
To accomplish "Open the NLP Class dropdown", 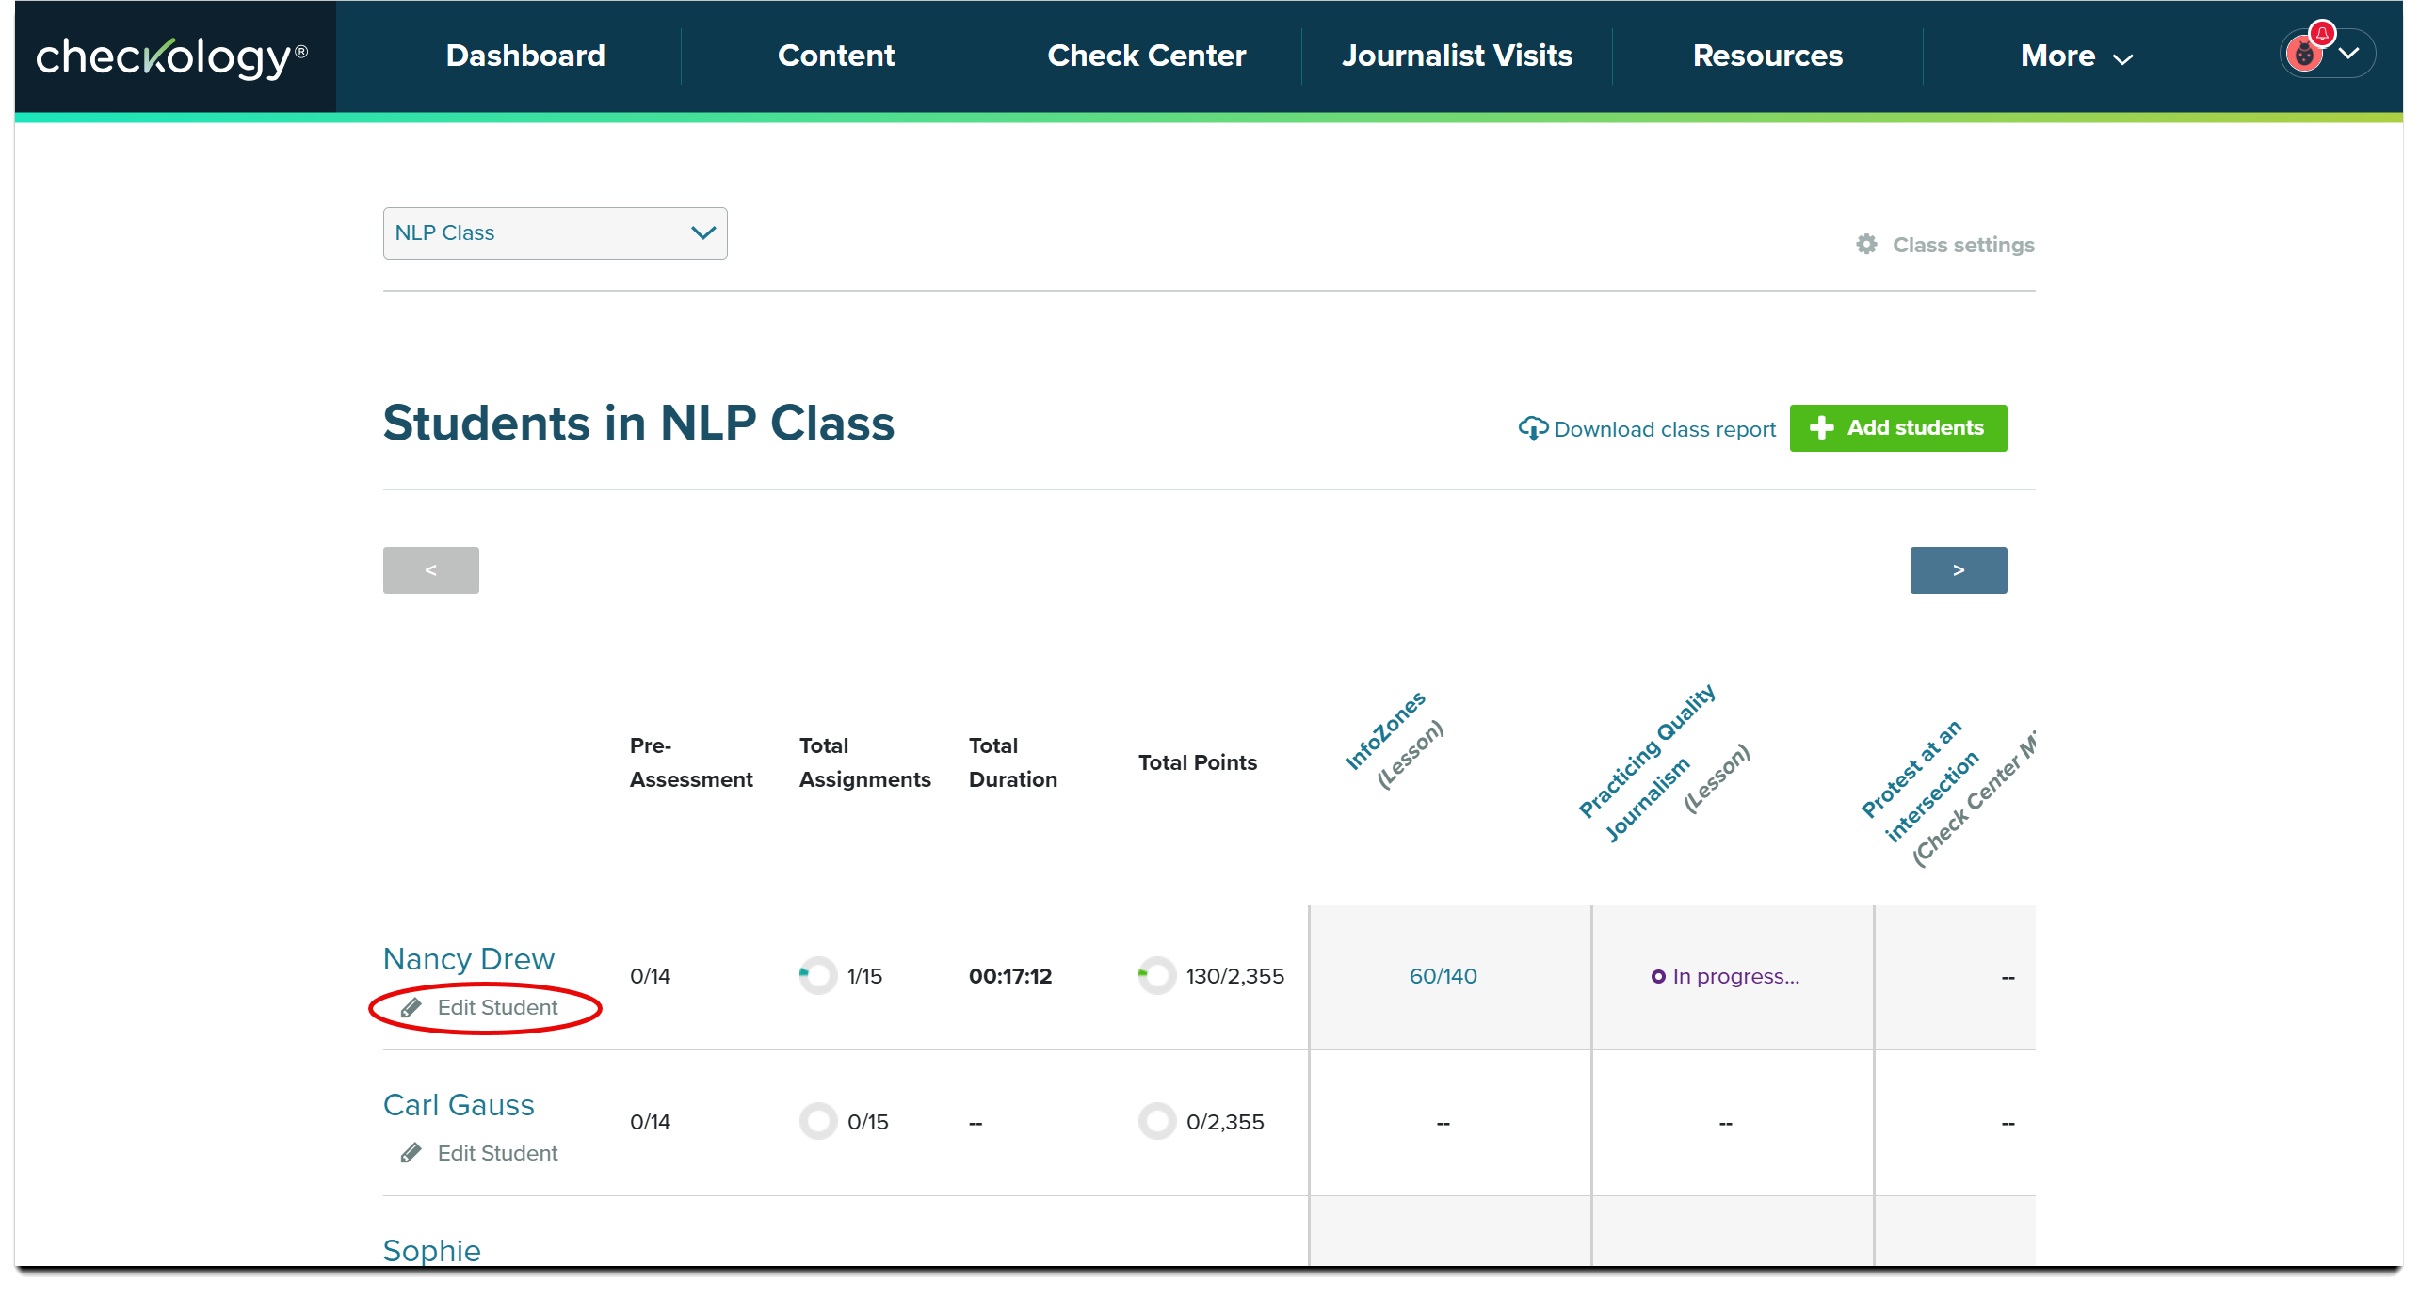I will click(555, 233).
